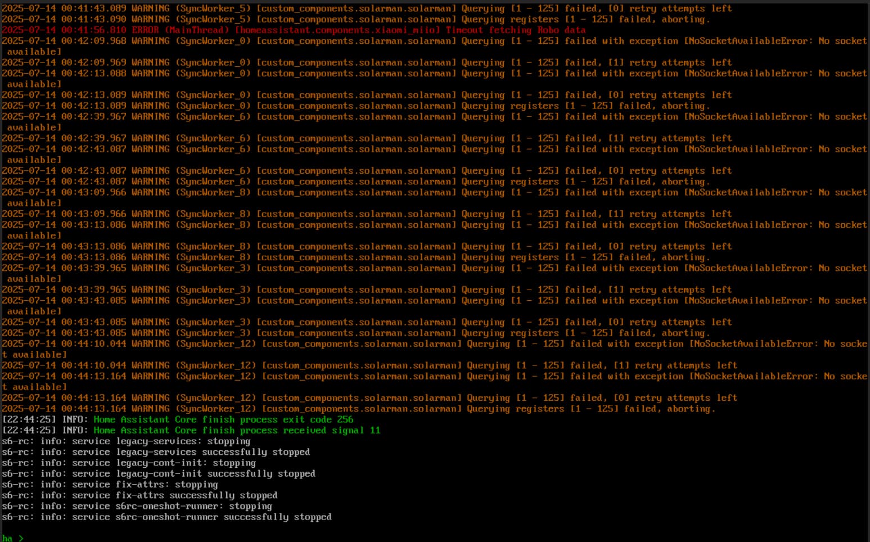Click the 00:42:13.089 SyncWorker_0 registers aborting line

tap(356, 106)
